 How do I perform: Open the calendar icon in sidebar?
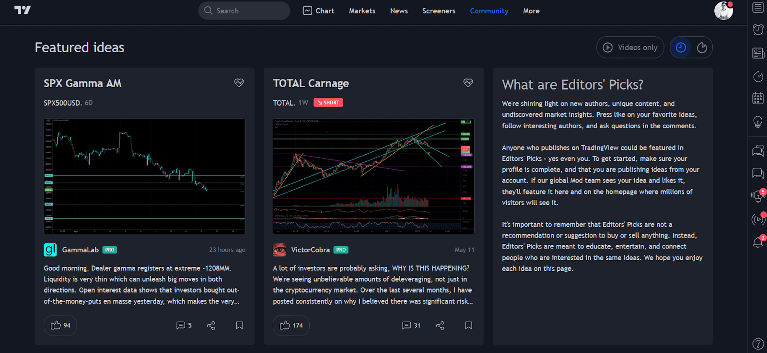(758, 99)
